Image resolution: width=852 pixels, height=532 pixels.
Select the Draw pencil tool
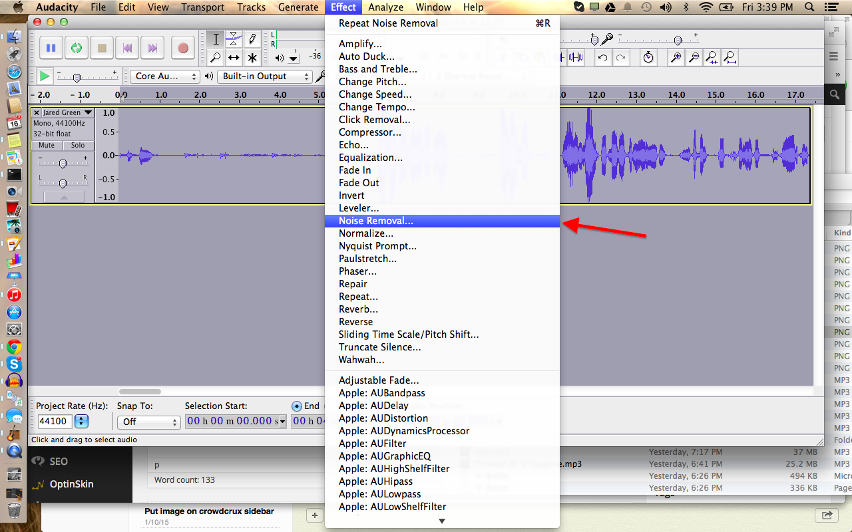(x=252, y=39)
